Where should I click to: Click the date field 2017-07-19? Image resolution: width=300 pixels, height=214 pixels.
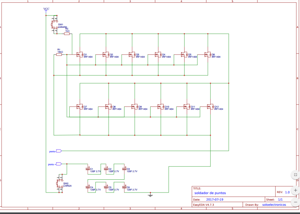coord(215,199)
